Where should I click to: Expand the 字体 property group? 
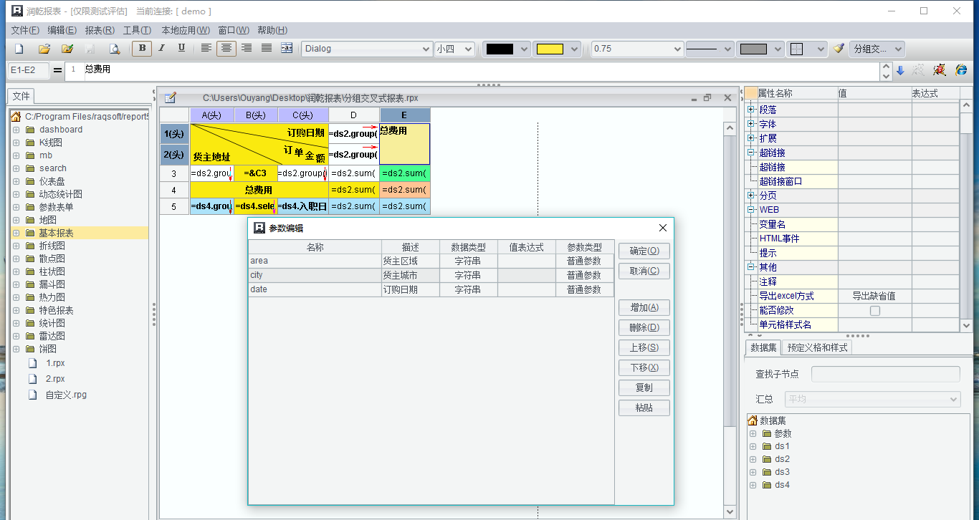tap(751, 124)
